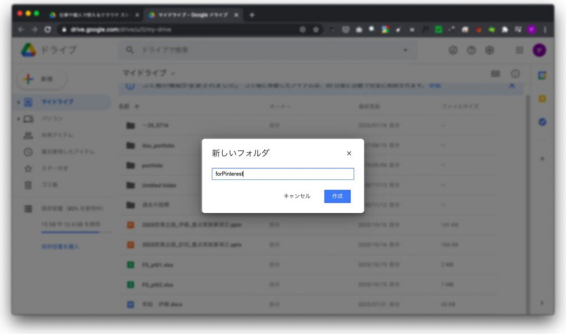Click the folder name input field
566x334 pixels.
(282, 174)
